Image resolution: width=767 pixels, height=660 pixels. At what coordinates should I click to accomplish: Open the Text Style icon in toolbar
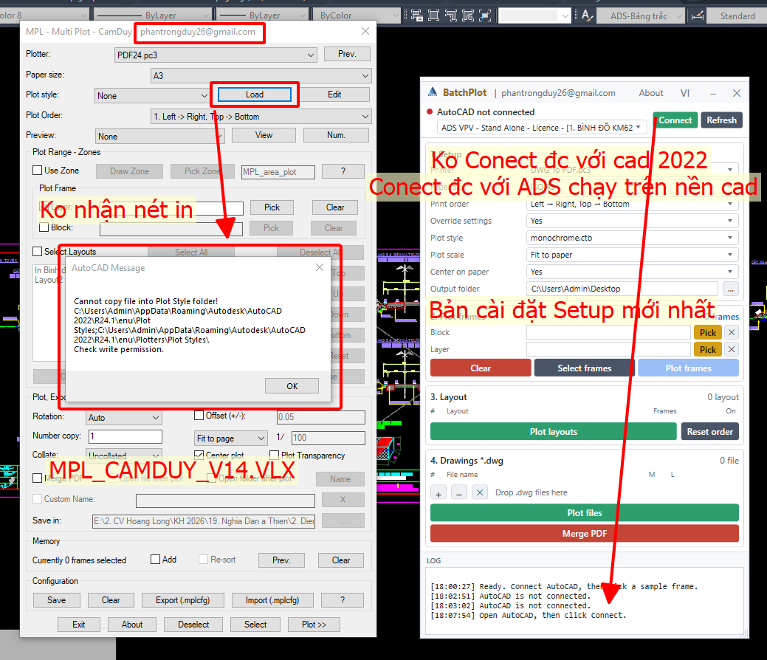click(586, 16)
